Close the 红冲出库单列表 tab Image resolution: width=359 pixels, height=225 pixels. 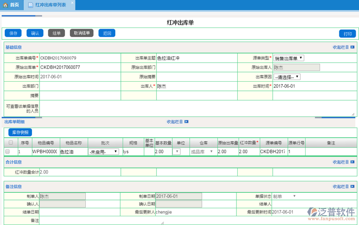click(x=72, y=3)
